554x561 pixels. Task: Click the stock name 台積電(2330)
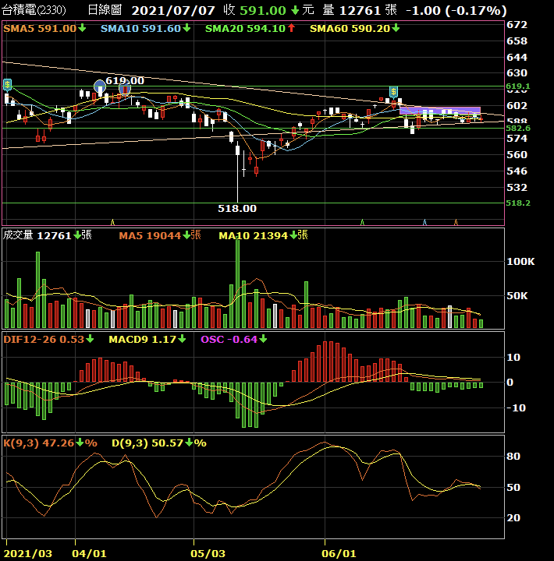click(x=34, y=10)
